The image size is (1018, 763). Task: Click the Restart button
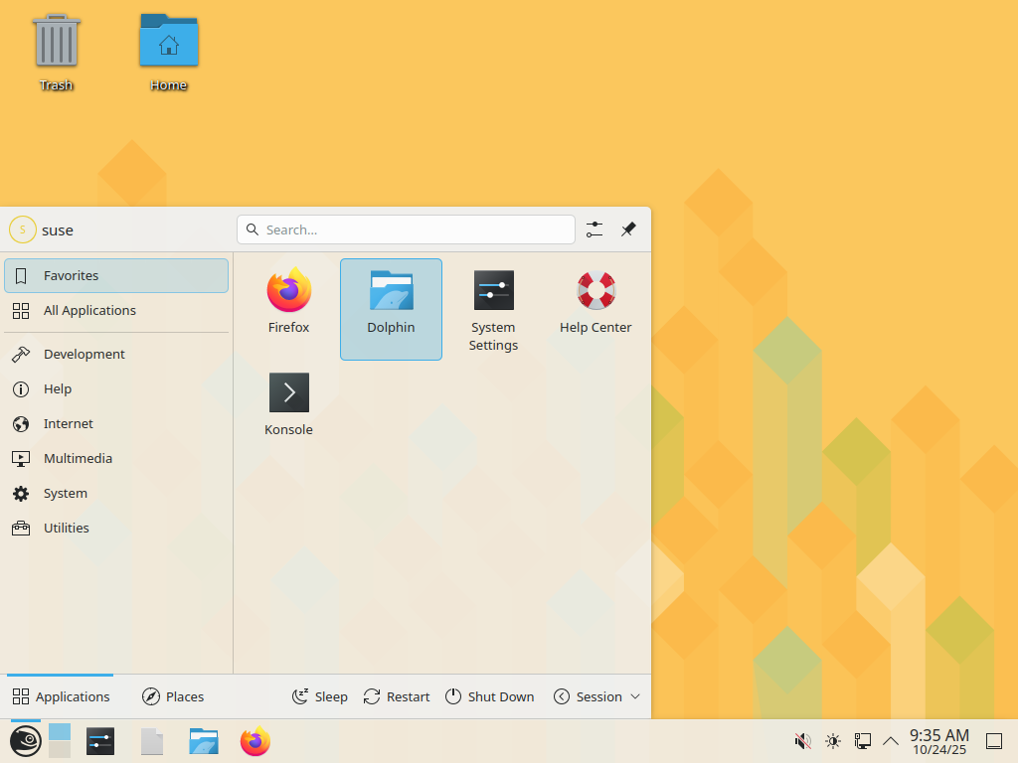tap(396, 696)
